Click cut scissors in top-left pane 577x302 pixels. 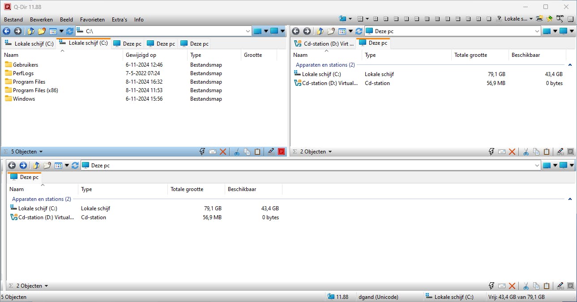pos(237,152)
